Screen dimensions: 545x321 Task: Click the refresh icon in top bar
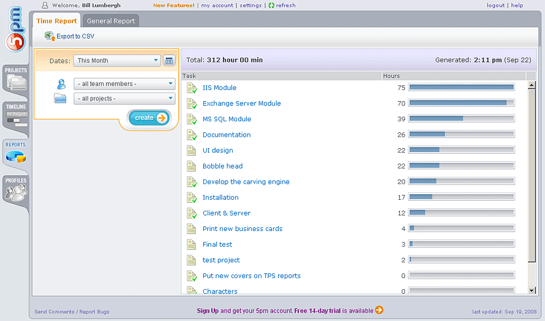pos(271,6)
